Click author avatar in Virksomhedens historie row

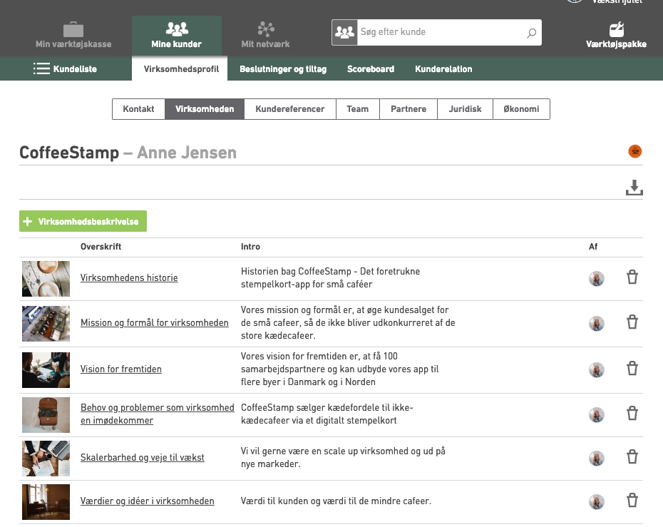click(597, 279)
